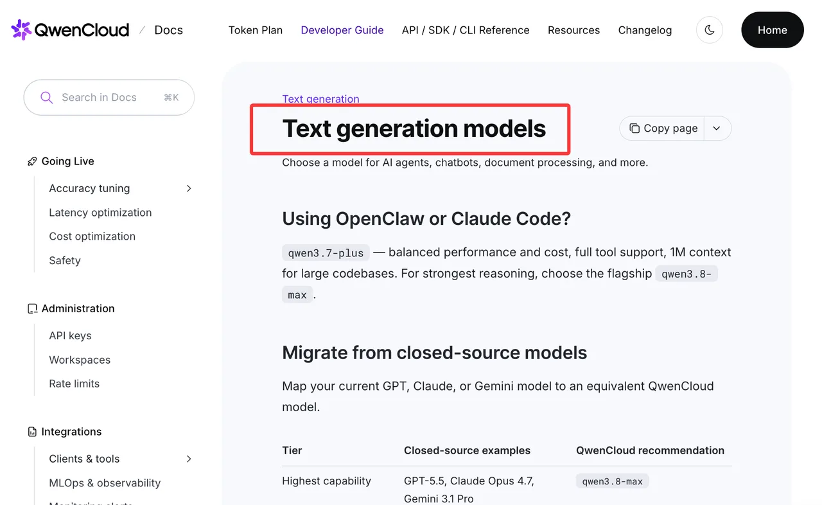Open the Changelog nav item
822x505 pixels.
645,30
